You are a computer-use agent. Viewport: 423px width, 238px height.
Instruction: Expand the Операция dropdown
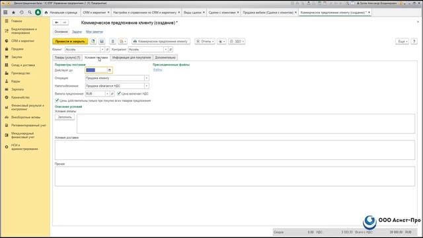147,78
